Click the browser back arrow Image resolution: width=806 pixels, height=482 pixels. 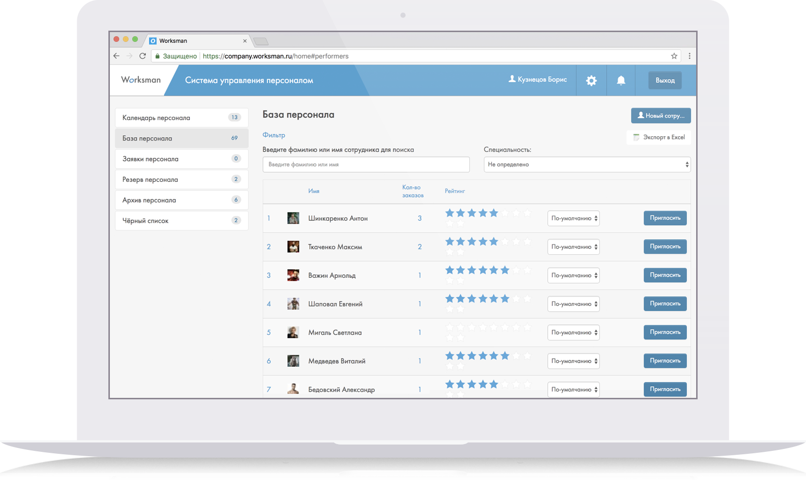click(x=116, y=56)
